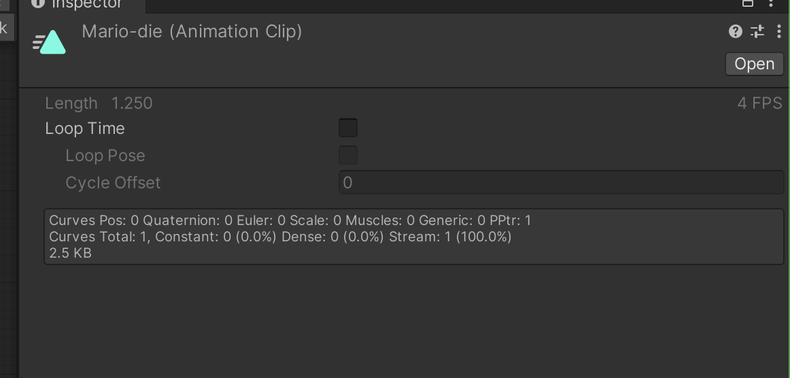Click the Animation Clip asset icon

tap(50, 42)
